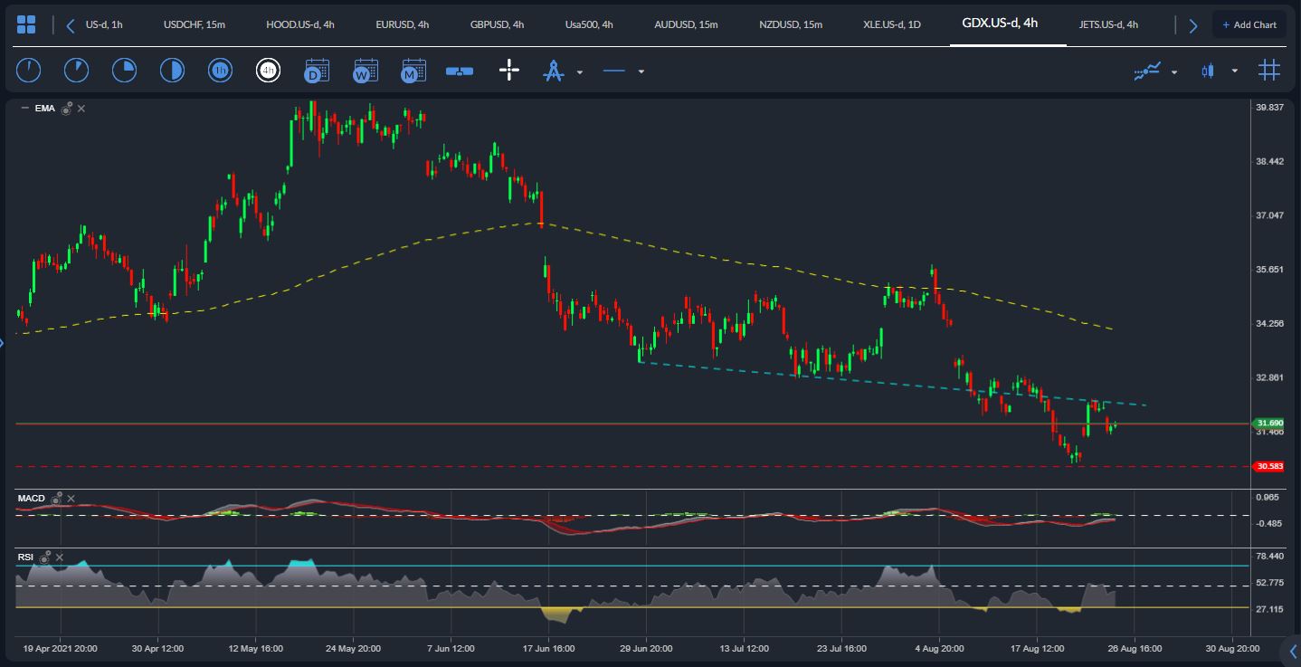The width and height of the screenshot is (1301, 667).
Task: Activate the crosshair cursor tool
Action: click(x=509, y=71)
